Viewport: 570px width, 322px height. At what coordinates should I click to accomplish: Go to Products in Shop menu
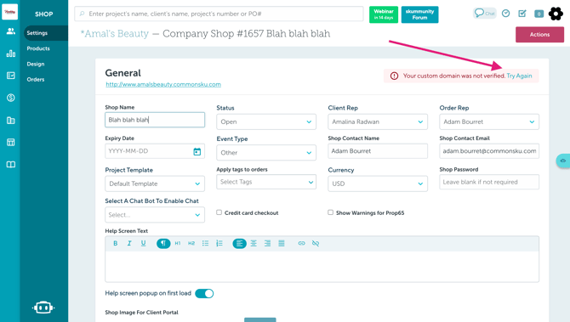(38, 48)
